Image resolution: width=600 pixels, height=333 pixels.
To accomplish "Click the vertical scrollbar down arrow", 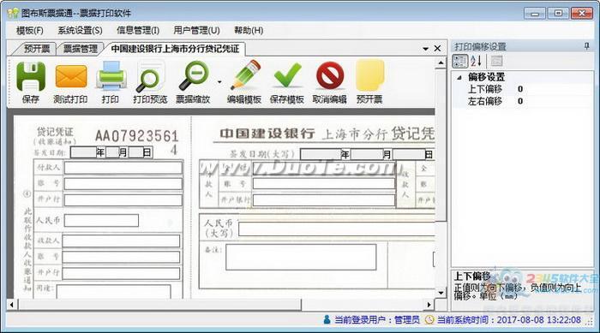I will tap(441, 293).
